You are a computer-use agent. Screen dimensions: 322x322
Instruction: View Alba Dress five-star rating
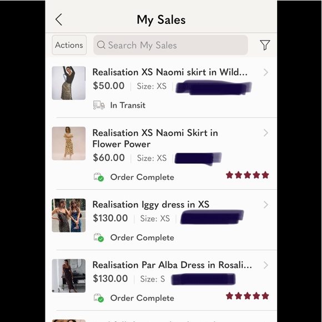point(247,296)
